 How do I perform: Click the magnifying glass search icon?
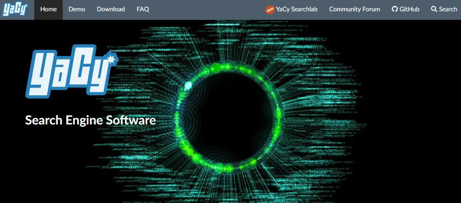click(434, 9)
